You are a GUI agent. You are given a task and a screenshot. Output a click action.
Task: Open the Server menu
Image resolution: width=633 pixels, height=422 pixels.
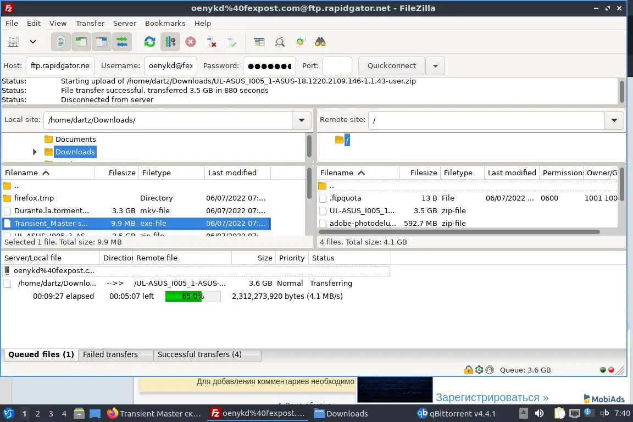pos(124,23)
